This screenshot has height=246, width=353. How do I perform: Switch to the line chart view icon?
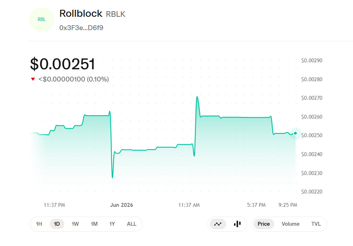click(218, 224)
